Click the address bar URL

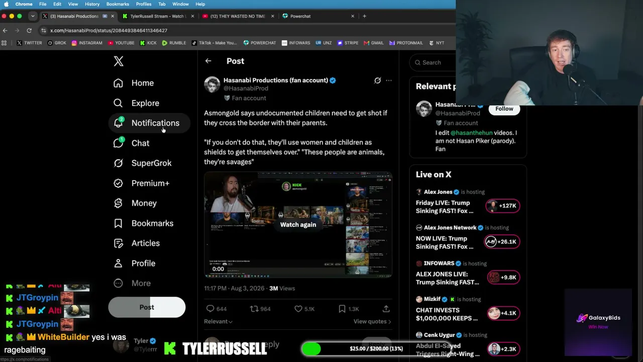click(x=109, y=31)
